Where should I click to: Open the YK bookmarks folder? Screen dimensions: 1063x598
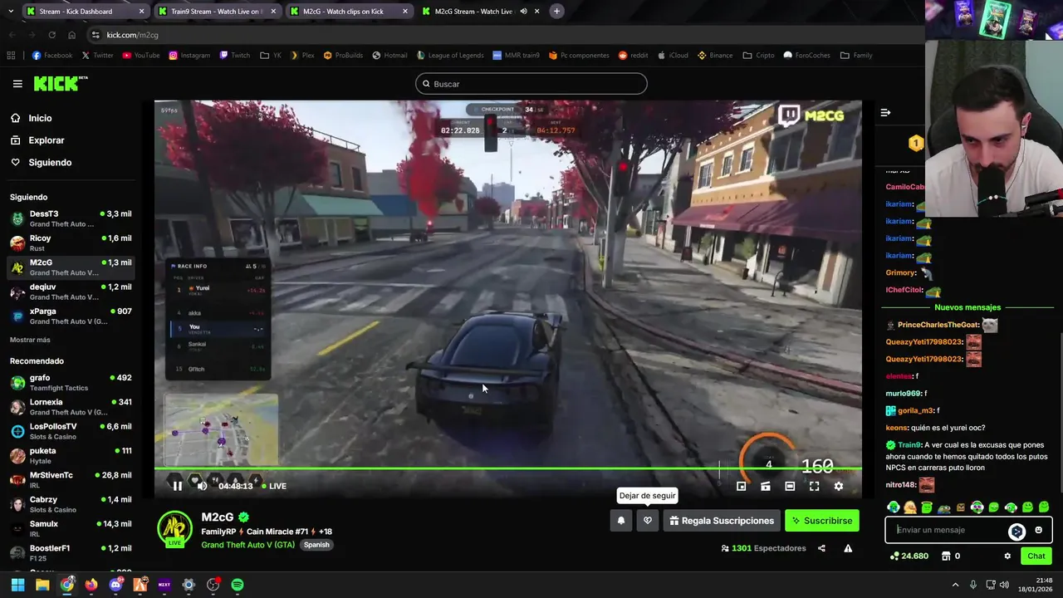(x=271, y=56)
